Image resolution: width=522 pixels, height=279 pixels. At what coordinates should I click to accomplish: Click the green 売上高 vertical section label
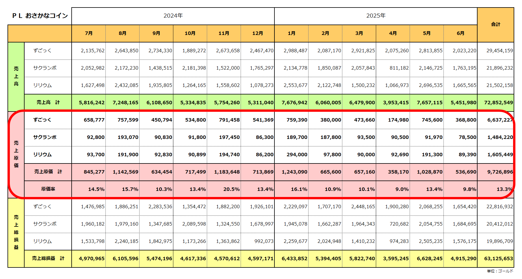pos(16,77)
